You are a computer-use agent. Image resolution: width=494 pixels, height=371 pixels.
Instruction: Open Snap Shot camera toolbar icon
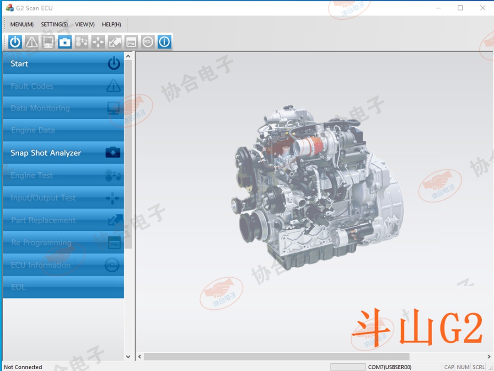coord(65,42)
